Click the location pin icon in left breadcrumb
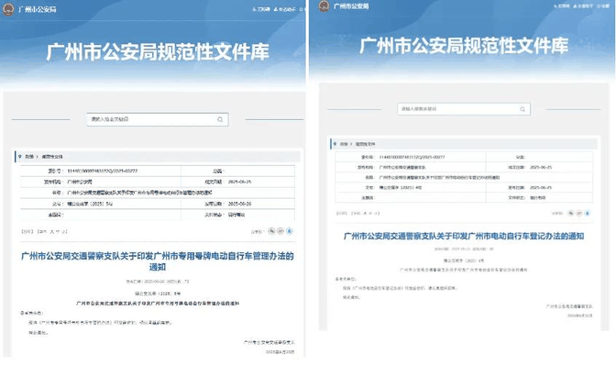The width and height of the screenshot is (616, 365). click(x=19, y=157)
